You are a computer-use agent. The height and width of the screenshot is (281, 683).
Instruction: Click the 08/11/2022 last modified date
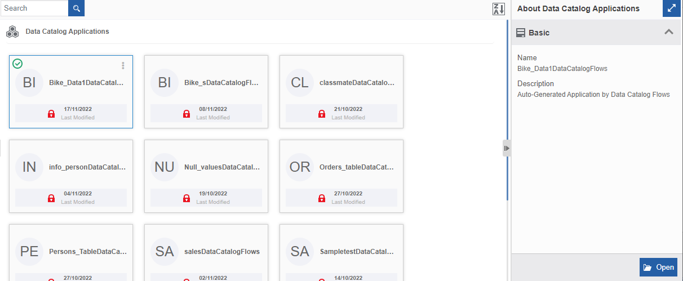[x=213, y=109]
